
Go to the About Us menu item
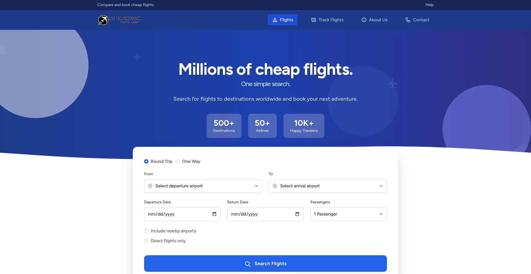pos(374,20)
